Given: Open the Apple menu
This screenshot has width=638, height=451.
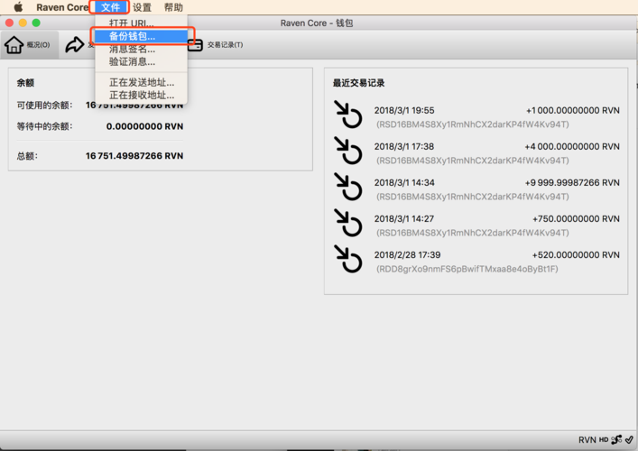Looking at the screenshot, I should point(17,7).
